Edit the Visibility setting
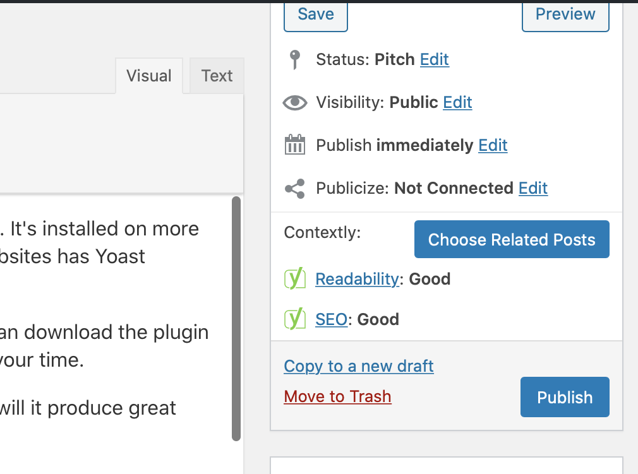 457,102
